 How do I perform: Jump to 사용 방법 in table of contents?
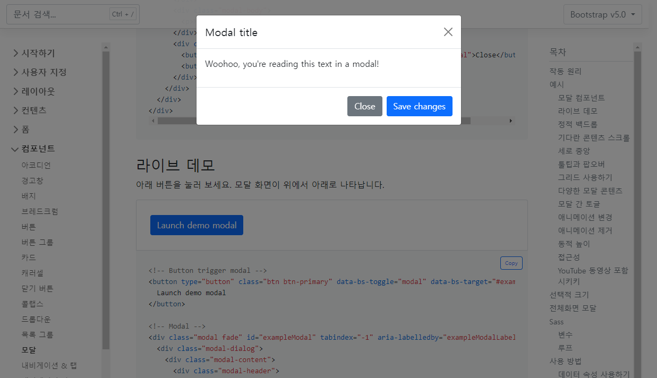pyautogui.click(x=566, y=362)
